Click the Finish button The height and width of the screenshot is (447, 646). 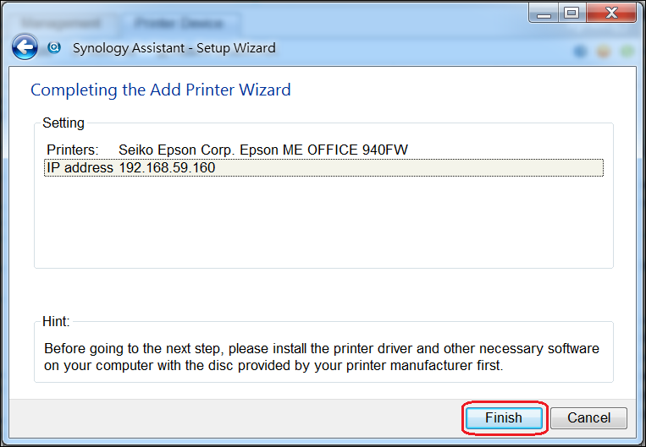click(504, 417)
